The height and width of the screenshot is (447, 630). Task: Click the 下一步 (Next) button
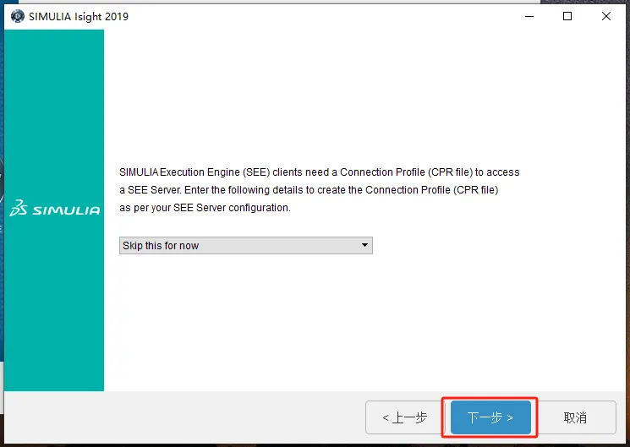pyautogui.click(x=490, y=417)
